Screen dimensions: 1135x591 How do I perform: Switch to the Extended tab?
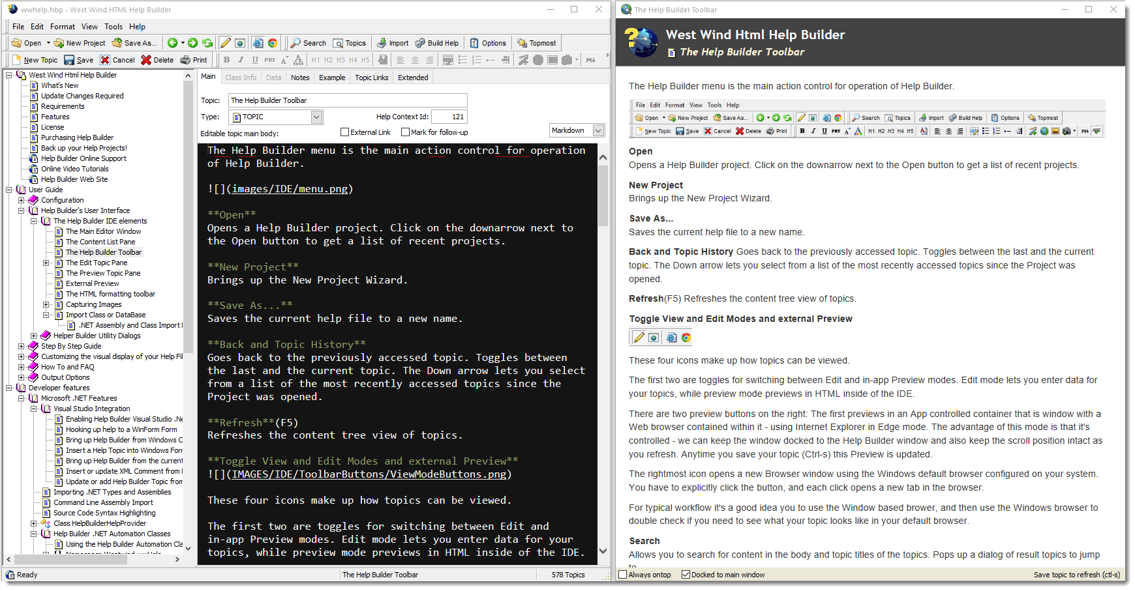click(413, 78)
